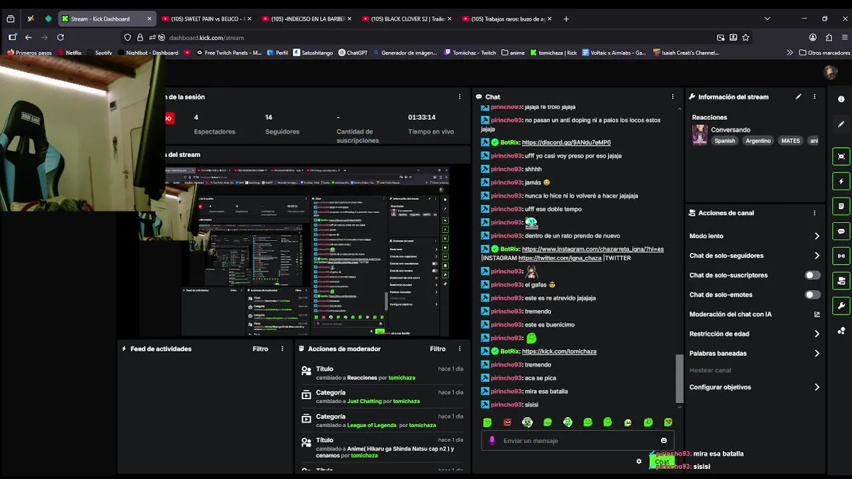The width and height of the screenshot is (852, 479).
Task: Open Acciones de moderador three-dot menu
Action: coord(459,349)
